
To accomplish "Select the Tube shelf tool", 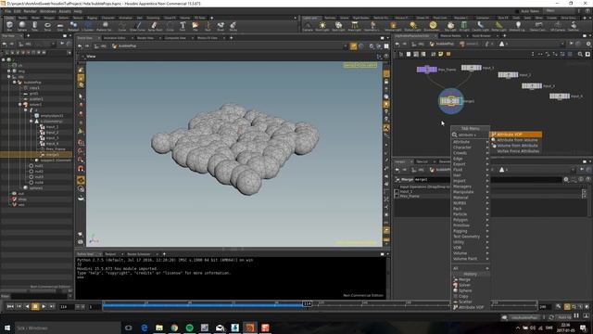I will 35,26.
